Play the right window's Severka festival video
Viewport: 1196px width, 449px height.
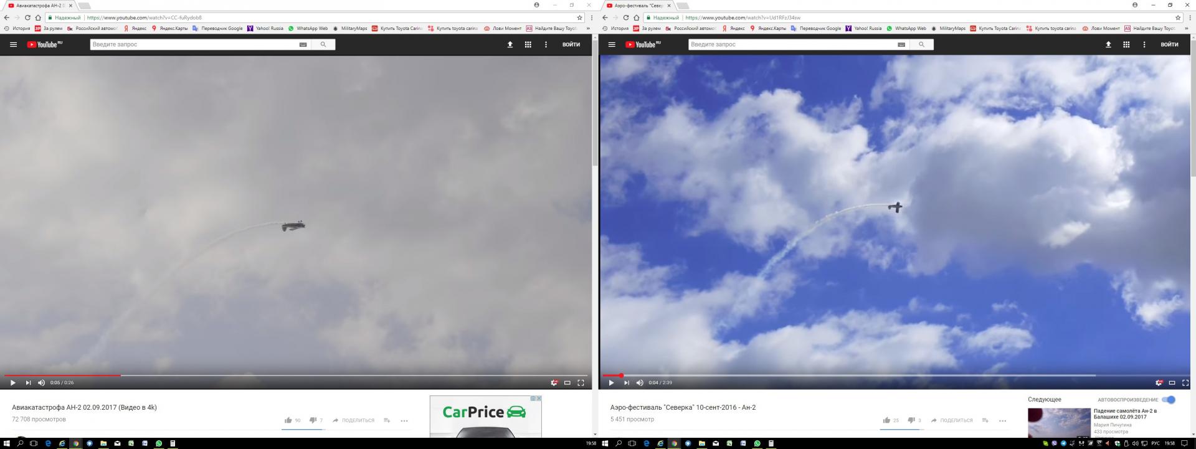(x=611, y=383)
